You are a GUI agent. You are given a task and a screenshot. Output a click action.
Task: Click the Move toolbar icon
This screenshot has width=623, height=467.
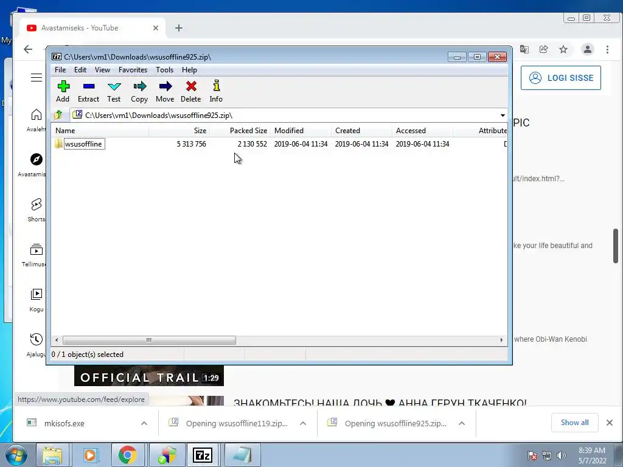tap(165, 91)
